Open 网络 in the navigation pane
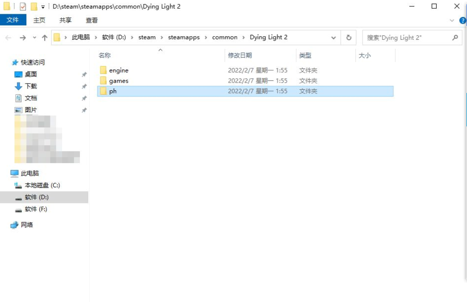The image size is (467, 302). (x=27, y=224)
